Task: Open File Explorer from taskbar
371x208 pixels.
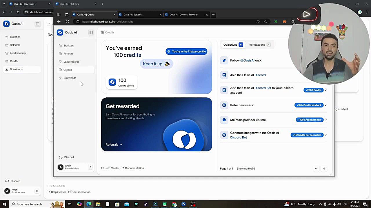Action: click(98, 204)
